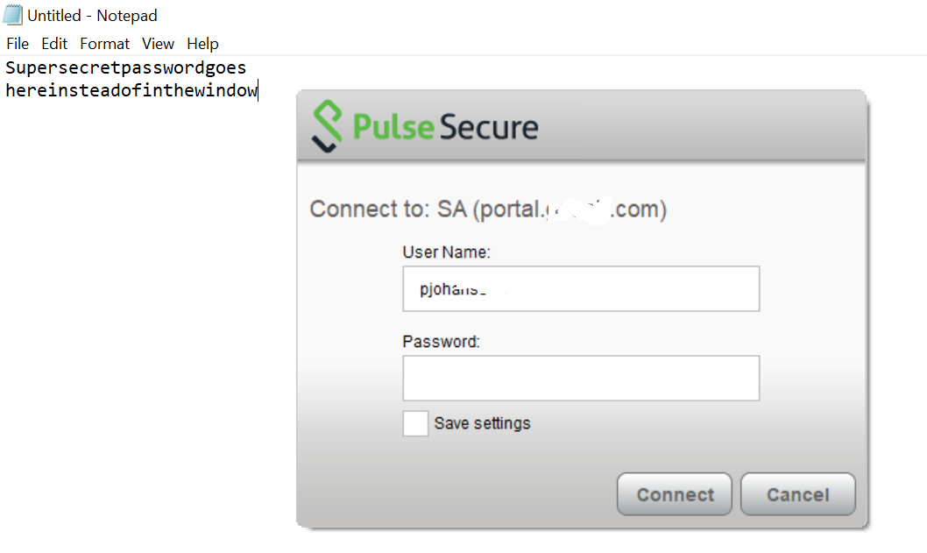The height and width of the screenshot is (553, 927).
Task: Focus the User Name input field
Action: (x=581, y=288)
